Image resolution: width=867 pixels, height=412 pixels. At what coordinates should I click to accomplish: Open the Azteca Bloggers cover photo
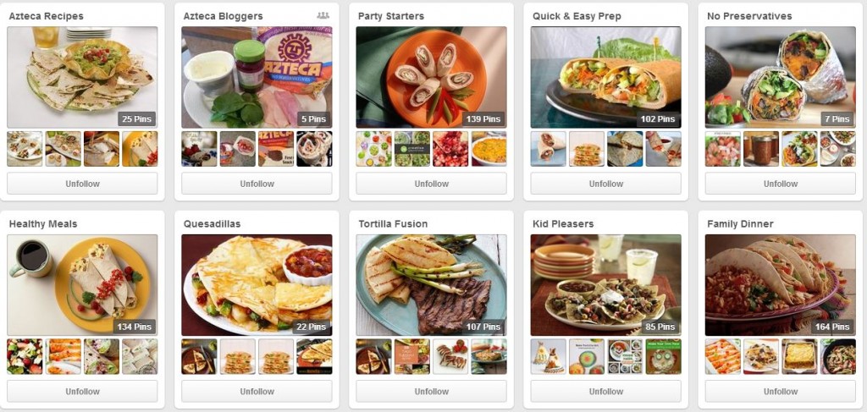(257, 77)
